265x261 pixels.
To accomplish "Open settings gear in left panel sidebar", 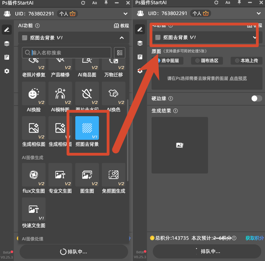I will (x=7, y=71).
